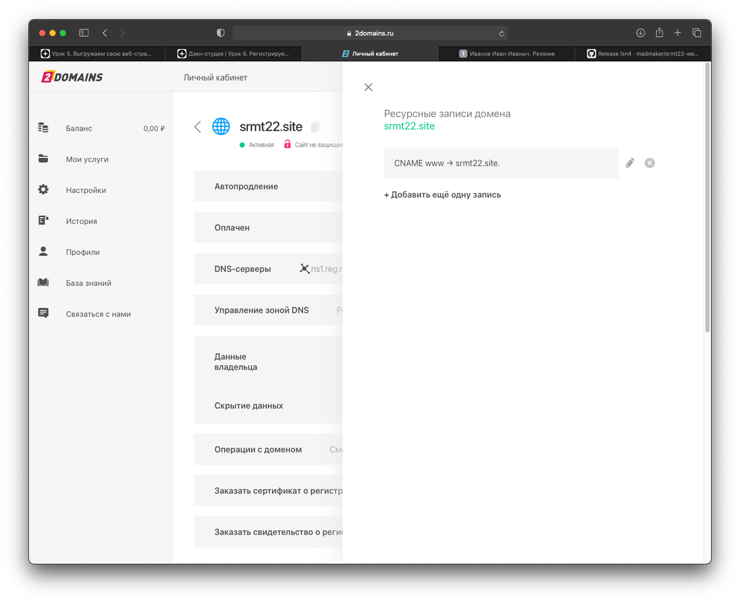Screen dimensions: 740x602
Task: Click the Safari forward arrow
Action: pyautogui.click(x=122, y=33)
